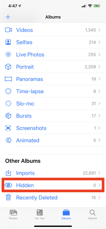Tap the plus icon to add album
Screen dimensions: 106x229
(8, 17)
